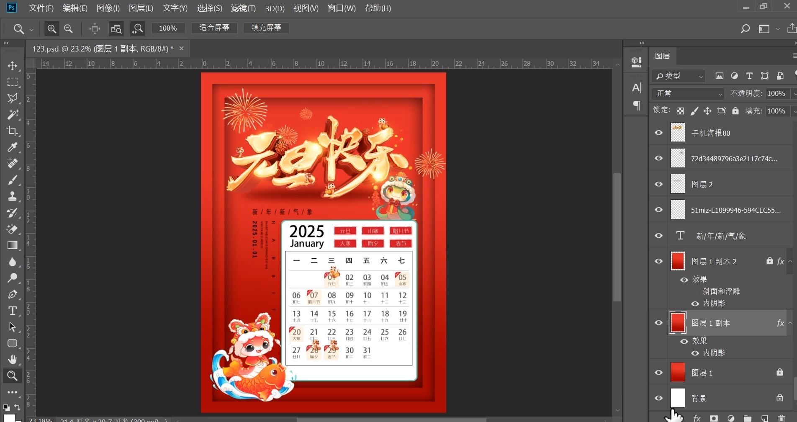Viewport: 797px width, 422px height.
Task: Lock transparent pixels icon
Action: [x=680, y=111]
